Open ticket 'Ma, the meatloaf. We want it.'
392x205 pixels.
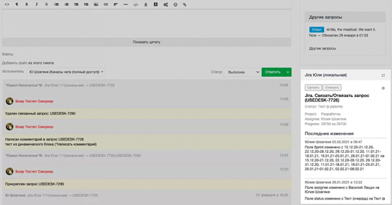point(353,29)
